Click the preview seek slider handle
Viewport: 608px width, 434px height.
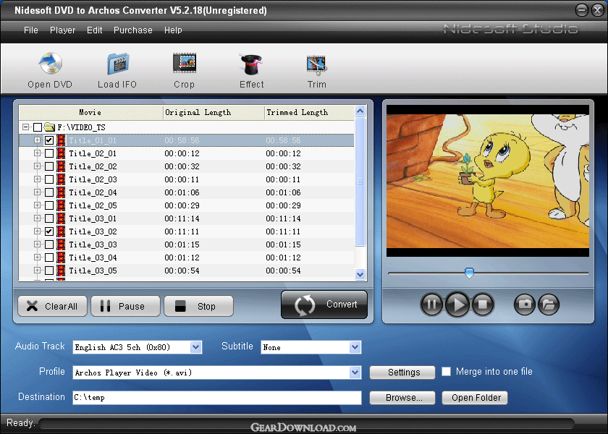click(469, 273)
